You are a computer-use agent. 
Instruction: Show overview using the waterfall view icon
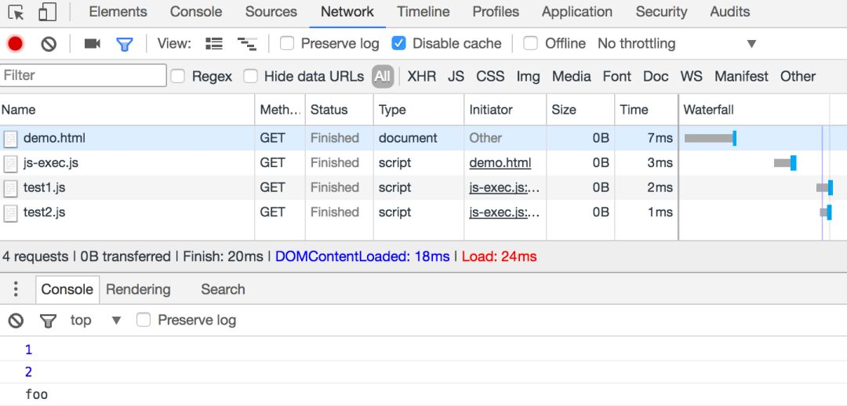pyautogui.click(x=247, y=44)
